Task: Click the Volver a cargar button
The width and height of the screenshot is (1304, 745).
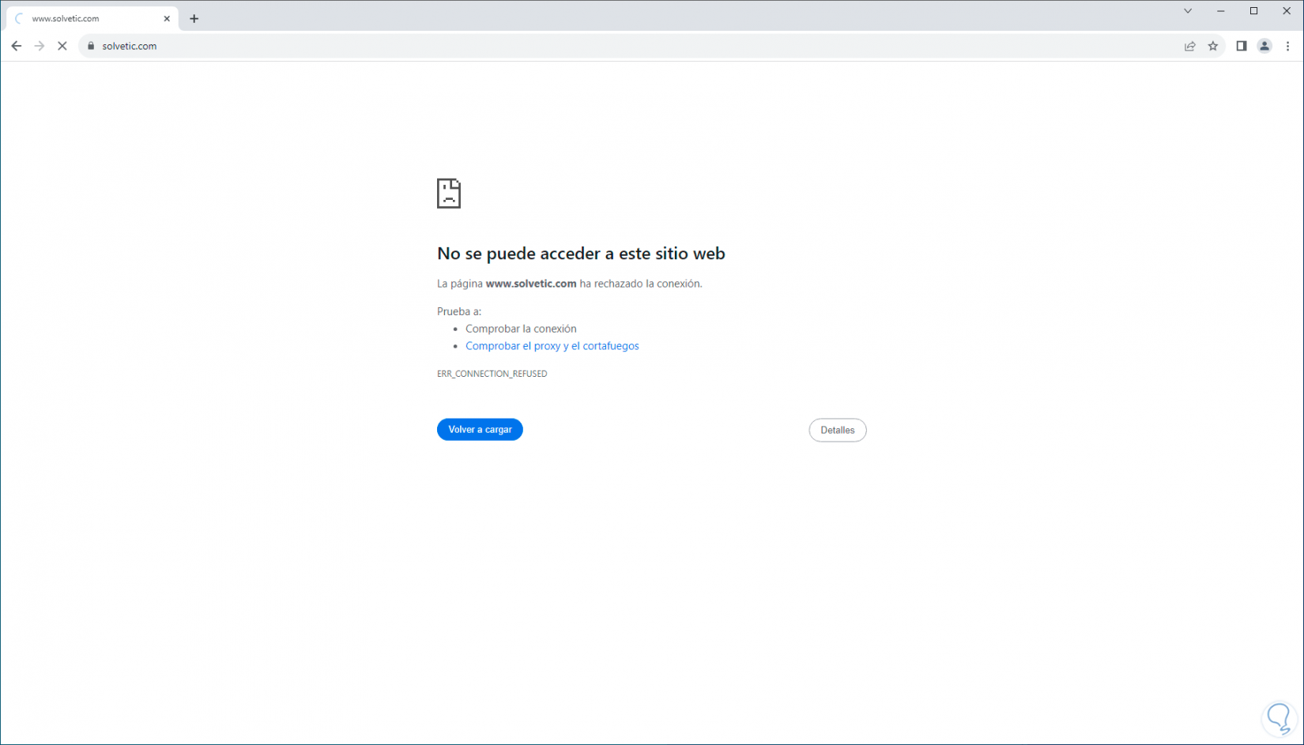Action: tap(480, 429)
